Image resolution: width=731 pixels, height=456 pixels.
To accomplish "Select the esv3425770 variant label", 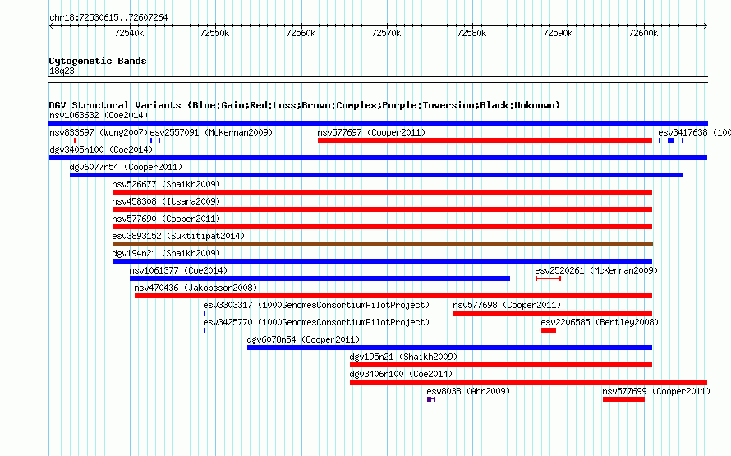I will pyautogui.click(x=316, y=322).
